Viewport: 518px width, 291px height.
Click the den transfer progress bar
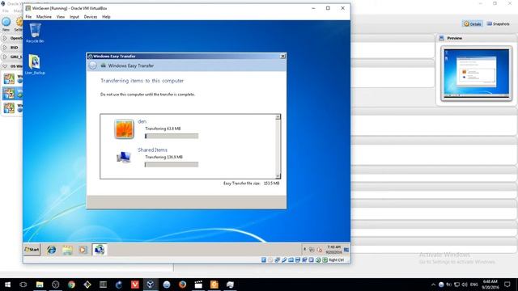pyautogui.click(x=172, y=136)
